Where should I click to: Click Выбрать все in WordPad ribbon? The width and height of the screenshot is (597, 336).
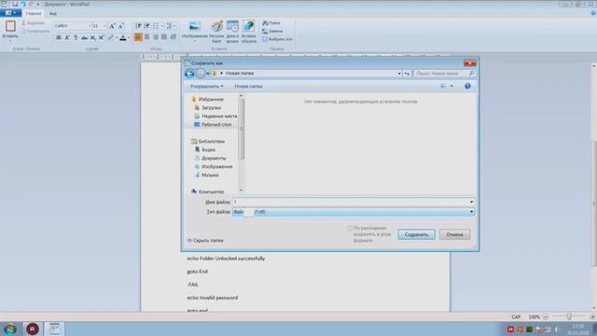(277, 39)
